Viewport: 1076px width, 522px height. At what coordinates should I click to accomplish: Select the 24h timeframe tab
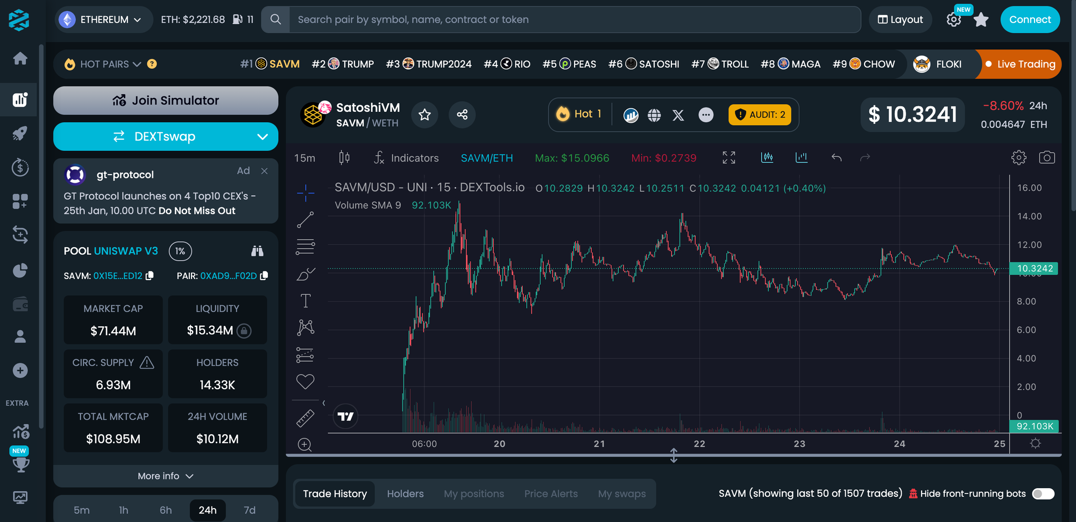click(x=208, y=510)
